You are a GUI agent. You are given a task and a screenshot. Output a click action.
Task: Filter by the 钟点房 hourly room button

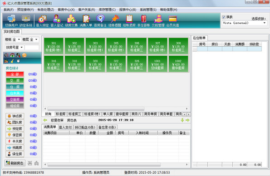coord(15,116)
